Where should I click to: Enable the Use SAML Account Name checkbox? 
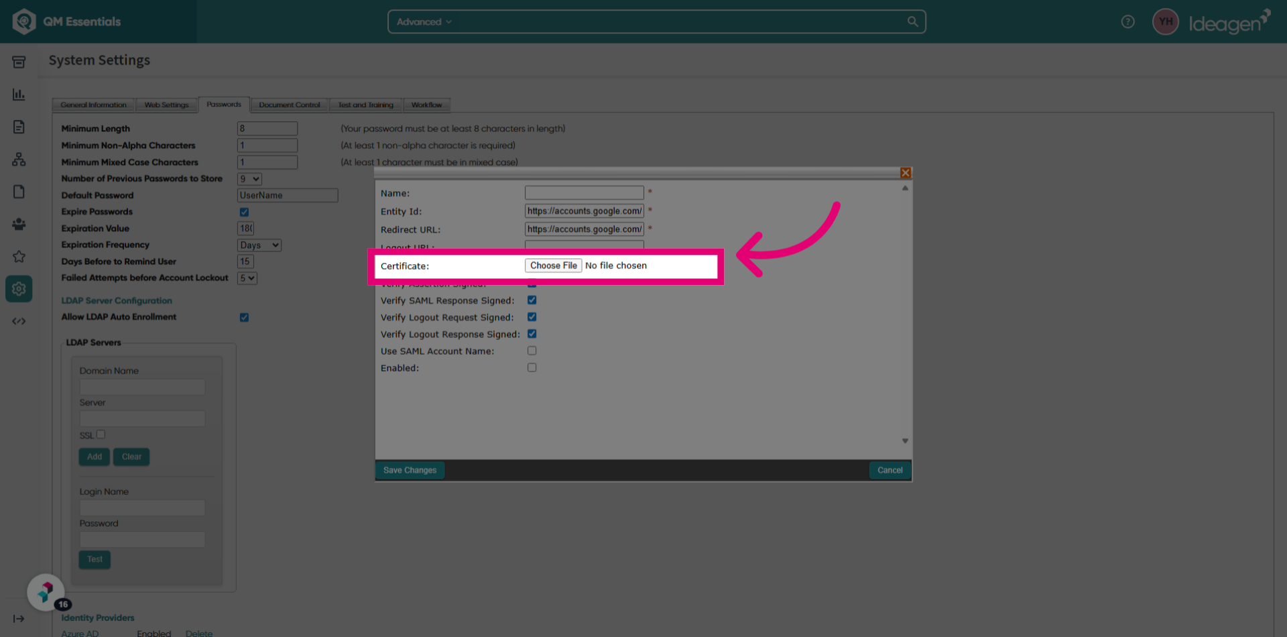pos(532,351)
